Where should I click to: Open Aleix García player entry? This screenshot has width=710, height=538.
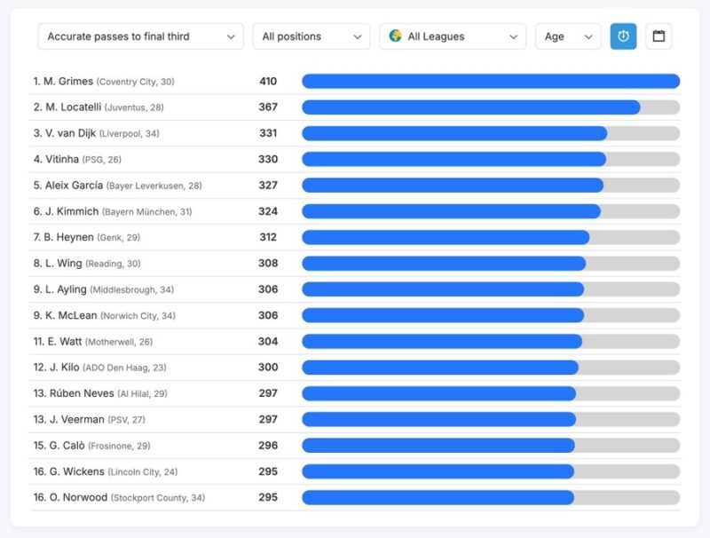(x=74, y=186)
